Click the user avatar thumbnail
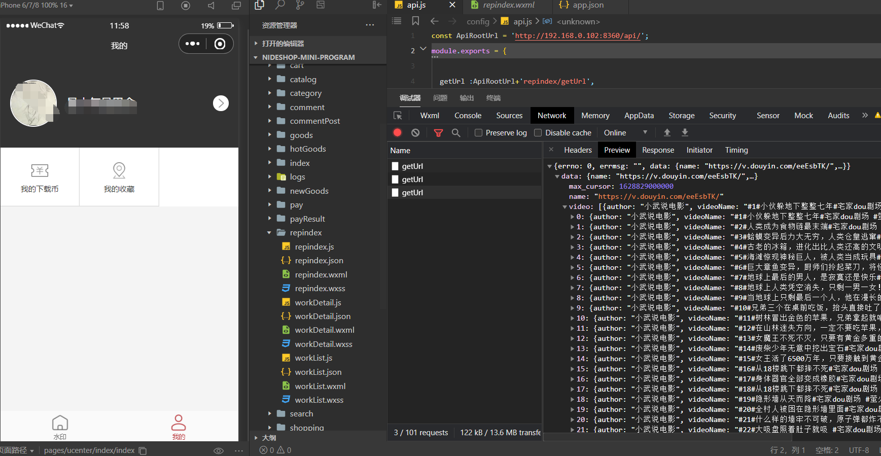This screenshot has height=456, width=881. pos(33,103)
